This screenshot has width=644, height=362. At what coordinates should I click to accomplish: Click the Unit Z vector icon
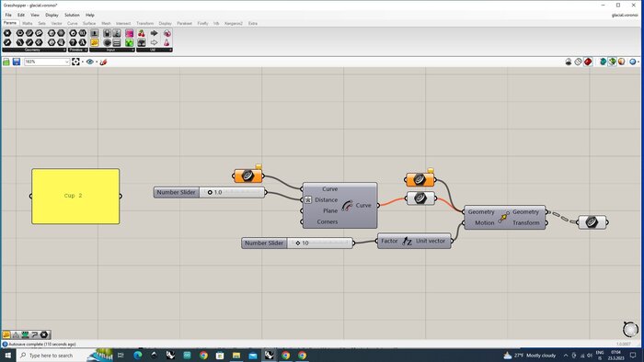407,241
